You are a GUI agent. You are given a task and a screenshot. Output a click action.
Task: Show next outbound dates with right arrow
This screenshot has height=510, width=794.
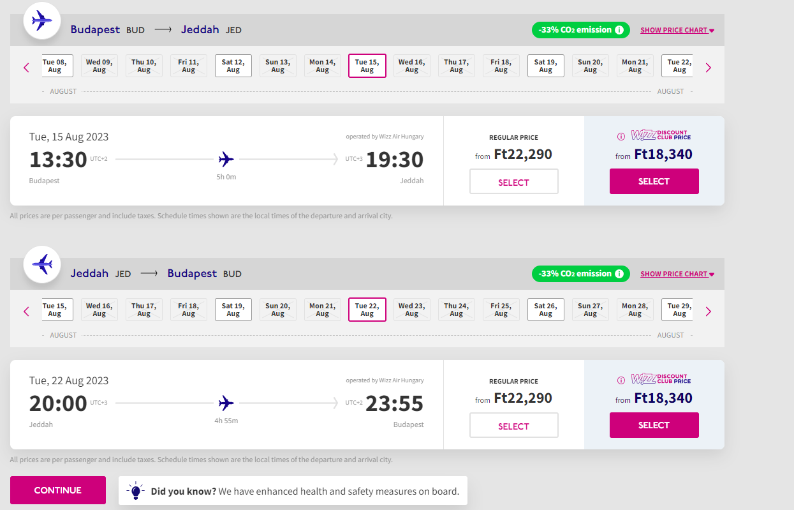(x=708, y=68)
